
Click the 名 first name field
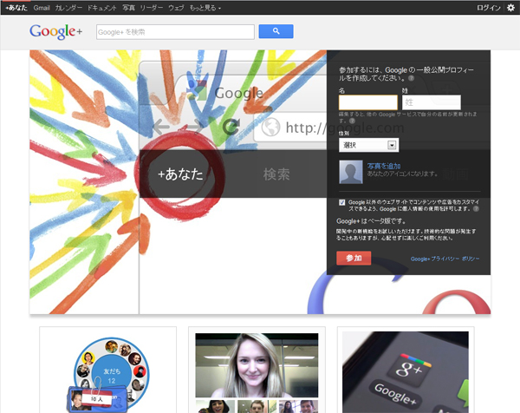click(368, 102)
